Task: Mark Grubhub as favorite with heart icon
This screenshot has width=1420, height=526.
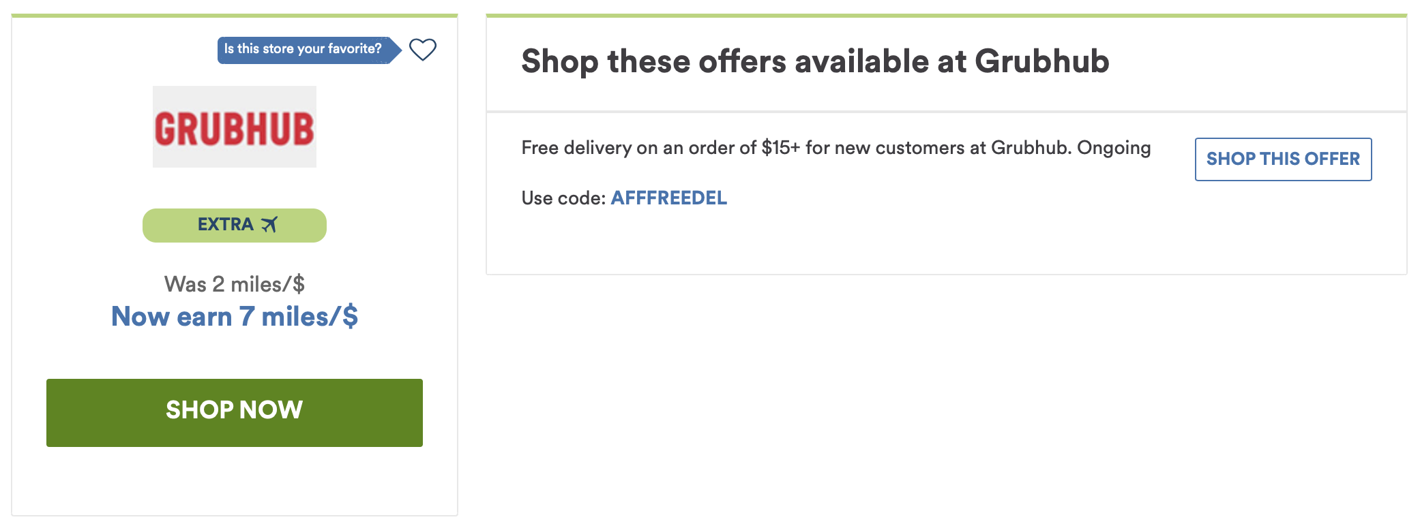Action: [x=422, y=50]
